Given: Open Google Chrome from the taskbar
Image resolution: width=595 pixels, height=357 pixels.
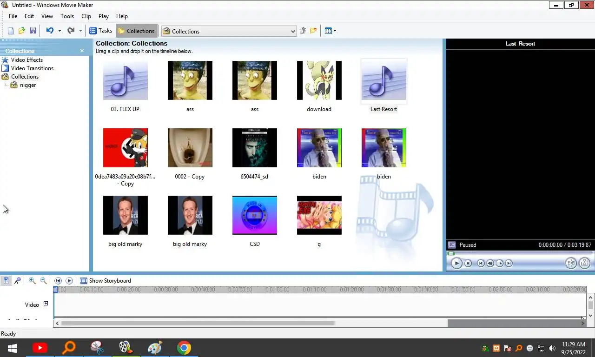Looking at the screenshot, I should [184, 348].
